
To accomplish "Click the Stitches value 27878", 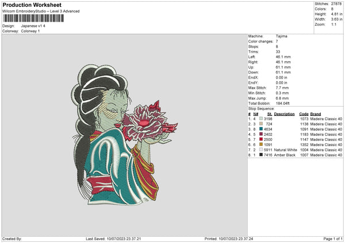I will [336, 4].
